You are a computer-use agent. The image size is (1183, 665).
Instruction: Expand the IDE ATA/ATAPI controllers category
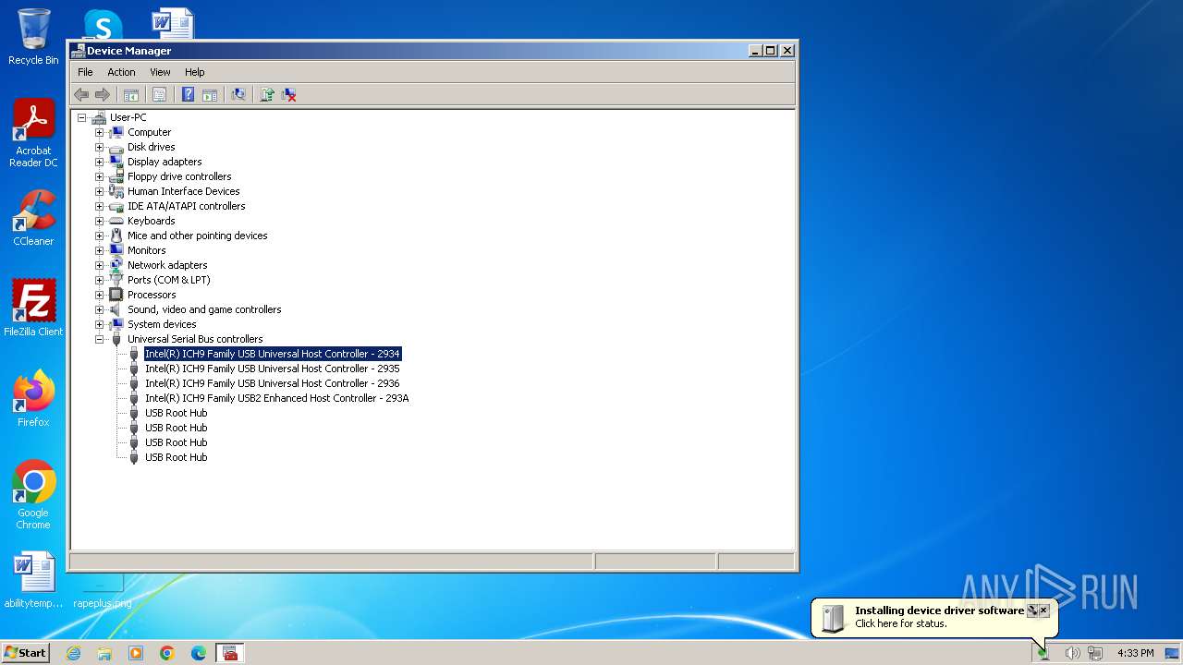click(x=99, y=206)
